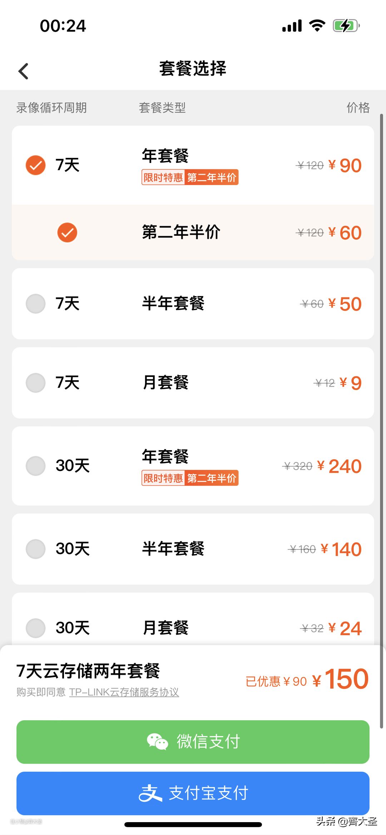
Task: Tap the back arrow icon
Action: pos(24,71)
